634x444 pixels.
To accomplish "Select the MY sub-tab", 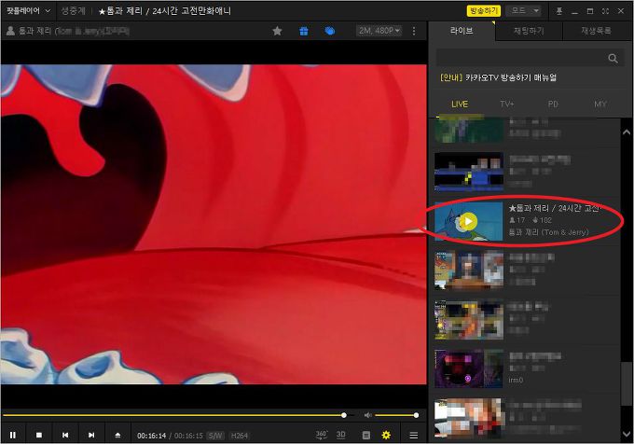I will coord(600,104).
